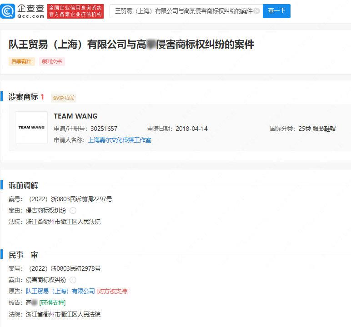Open applicant link 上海嘉尔文化传媒工作室
This screenshot has width=351, height=327.
tap(120, 140)
